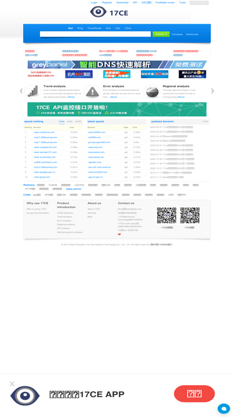Open more updated dynamic entries
234x417 pixels.
(x=206, y=121)
